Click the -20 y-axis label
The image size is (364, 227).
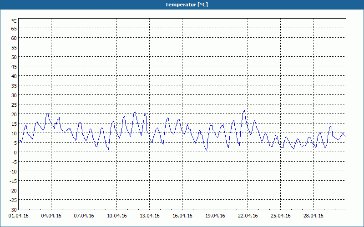point(13,190)
